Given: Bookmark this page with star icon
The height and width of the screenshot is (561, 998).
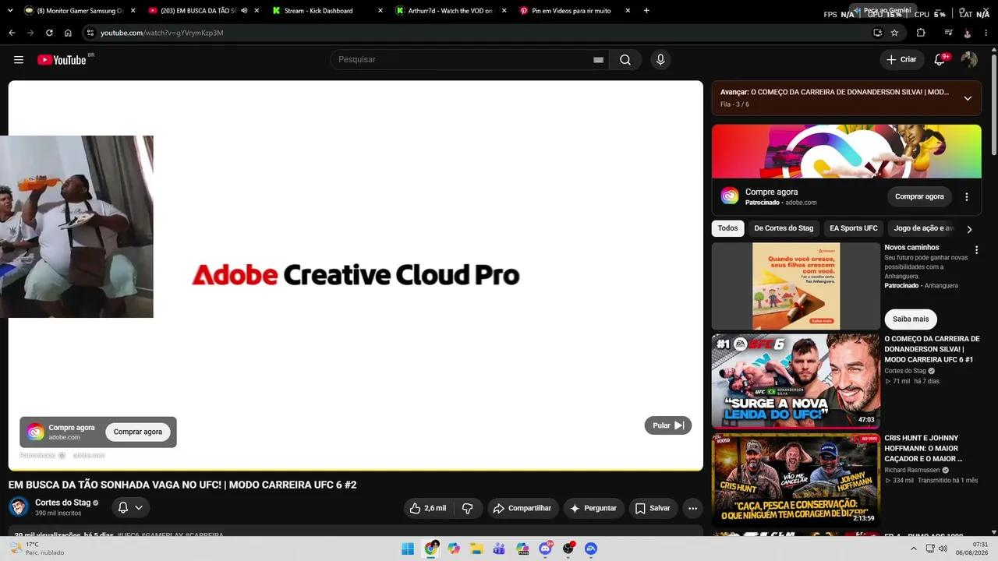Looking at the screenshot, I should [894, 33].
